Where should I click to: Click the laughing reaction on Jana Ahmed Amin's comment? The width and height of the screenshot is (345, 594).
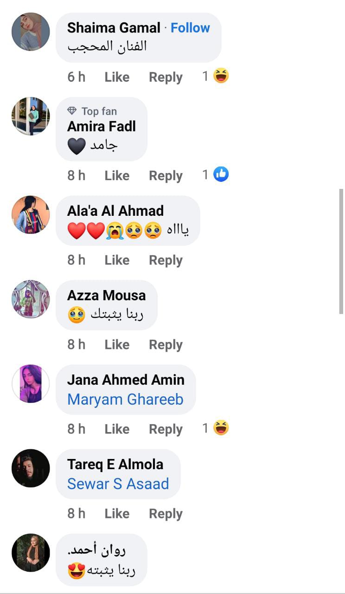point(221,428)
